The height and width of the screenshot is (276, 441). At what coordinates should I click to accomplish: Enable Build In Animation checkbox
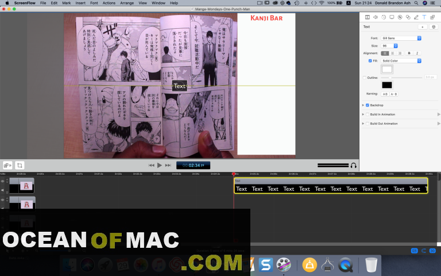coord(367,114)
